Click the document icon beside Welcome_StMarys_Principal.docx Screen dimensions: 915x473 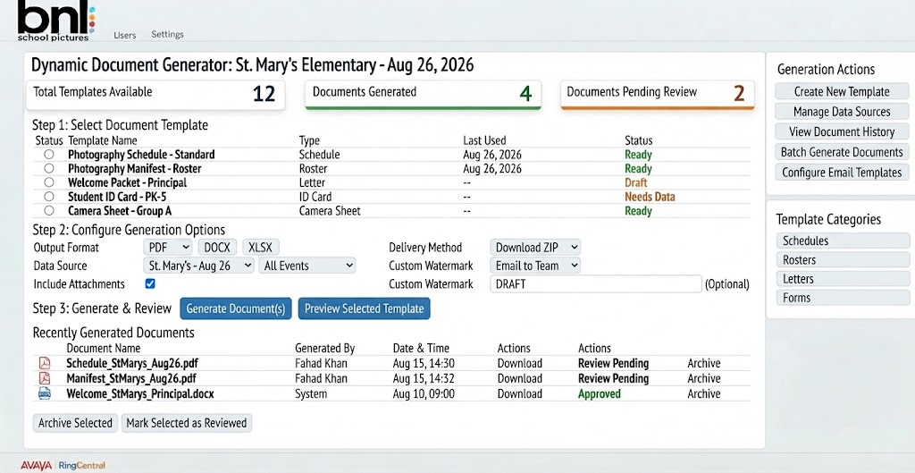pyautogui.click(x=45, y=393)
